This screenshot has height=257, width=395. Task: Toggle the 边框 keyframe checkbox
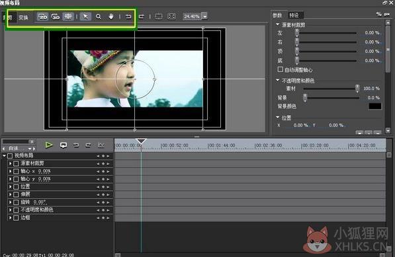pyautogui.click(x=16, y=218)
